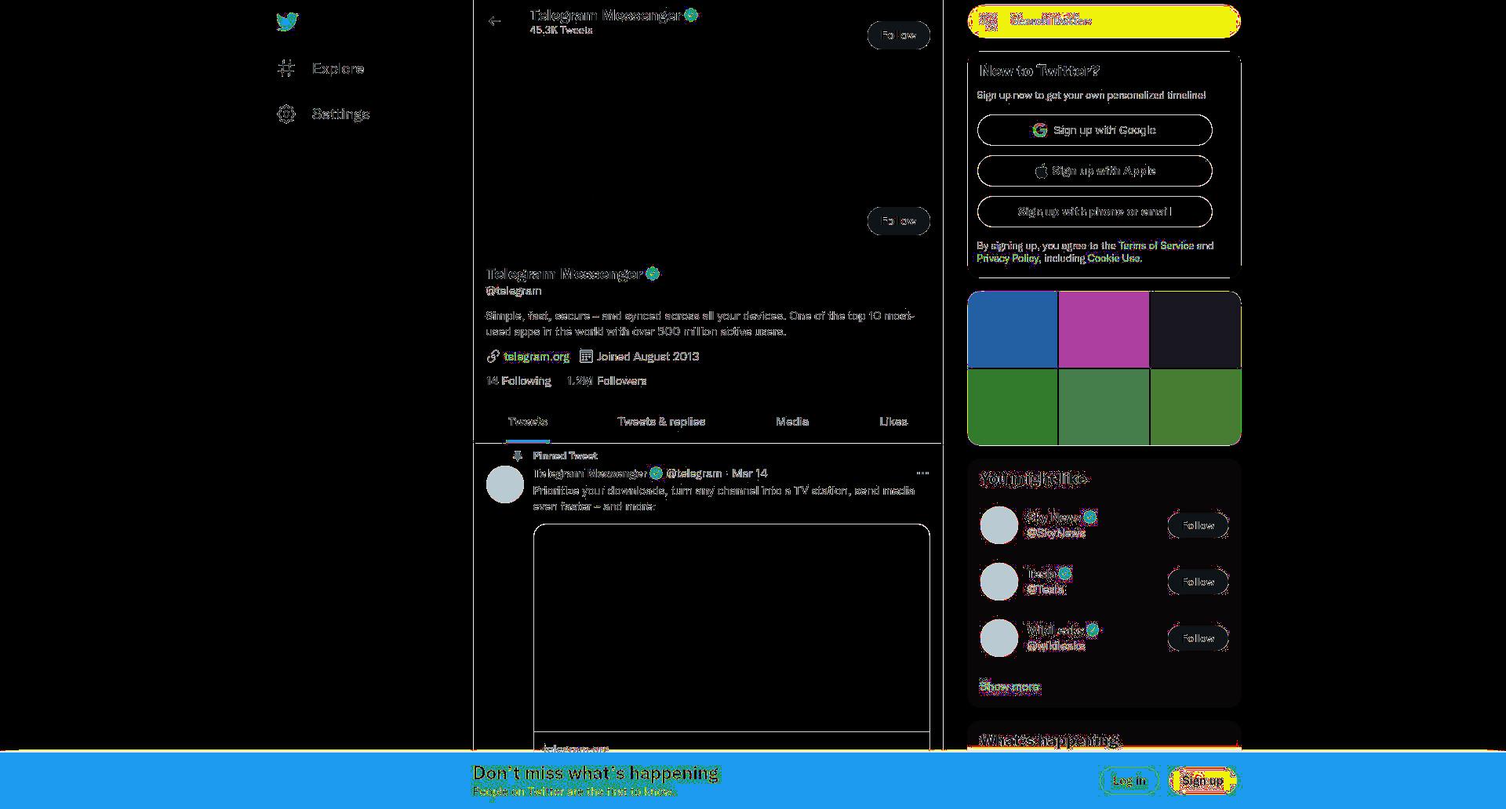Click verified badge next to WikiLeaks
The image size is (1506, 809).
(1093, 630)
